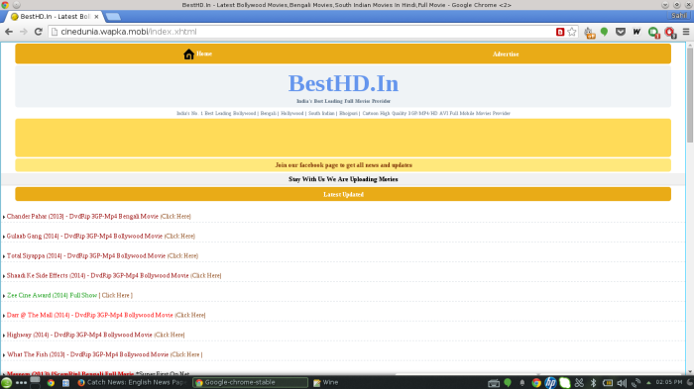Click the green circle extension with red badge
This screenshot has height=389, width=694.
(653, 33)
